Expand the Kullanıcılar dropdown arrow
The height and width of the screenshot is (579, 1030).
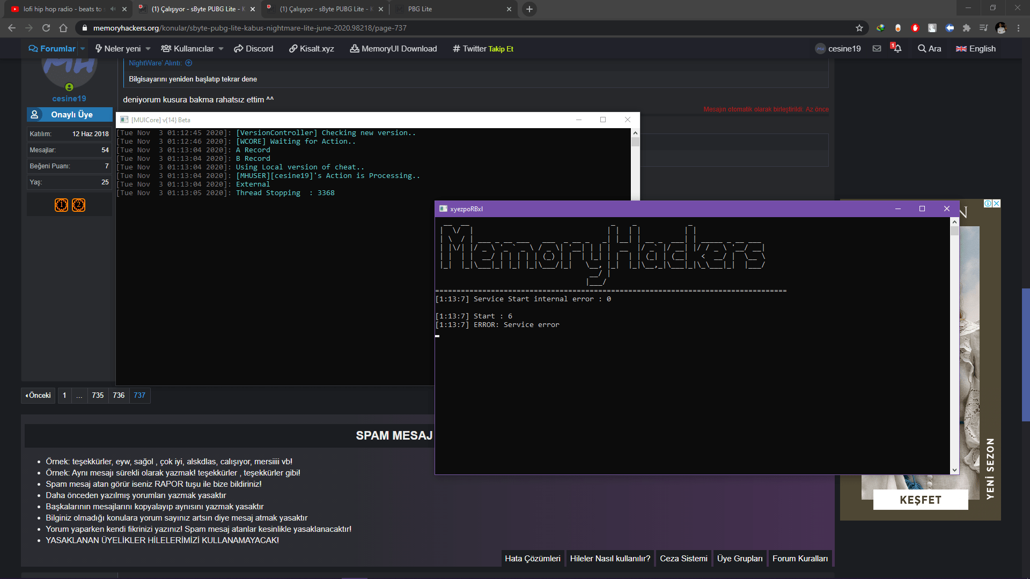coord(221,49)
